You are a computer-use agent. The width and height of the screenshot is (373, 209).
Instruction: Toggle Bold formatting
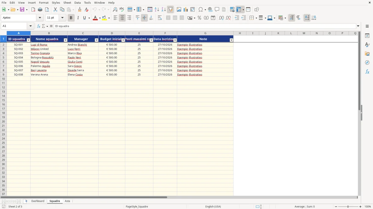[x=71, y=18]
